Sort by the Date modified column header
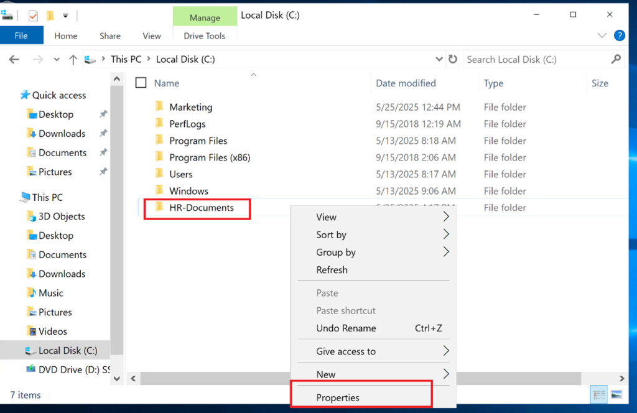Viewport: 637px width, 413px height. click(406, 83)
